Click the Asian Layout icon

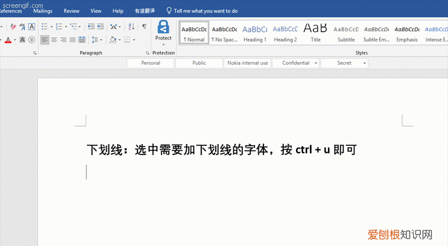(x=113, y=27)
